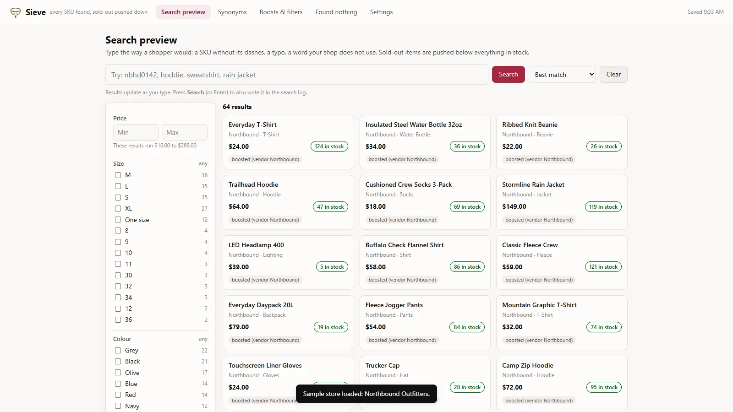Image resolution: width=733 pixels, height=412 pixels.
Task: Check the Grey colour filter
Action: click(x=118, y=350)
